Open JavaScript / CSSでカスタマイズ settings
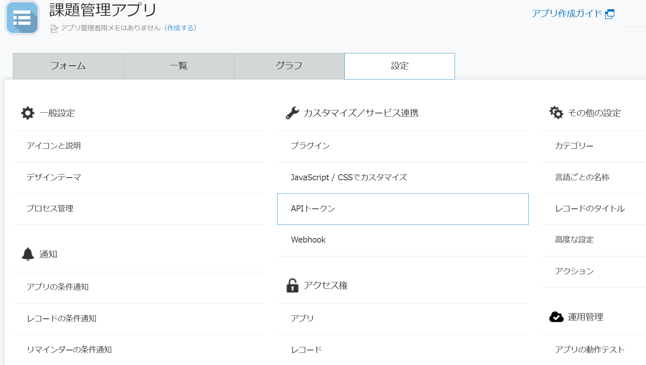This screenshot has height=365, width=646. tap(349, 178)
